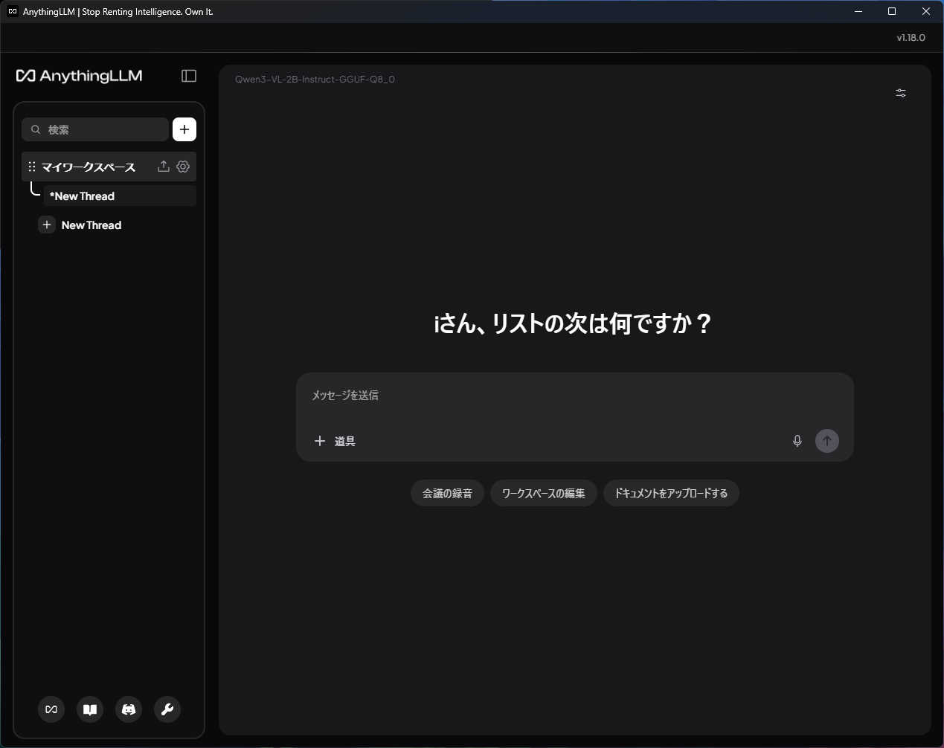
Task: Click the send message arrow button
Action: click(827, 441)
